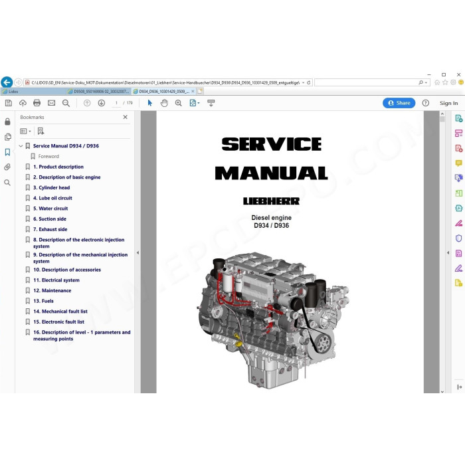Click the page number input field
465x465 pixels.
click(116, 103)
